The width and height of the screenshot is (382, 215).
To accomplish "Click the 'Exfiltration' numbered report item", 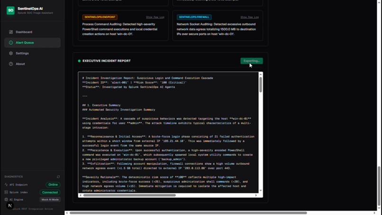I will (166, 166).
